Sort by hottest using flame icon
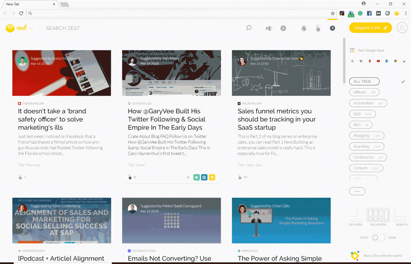 pyautogui.click(x=304, y=28)
